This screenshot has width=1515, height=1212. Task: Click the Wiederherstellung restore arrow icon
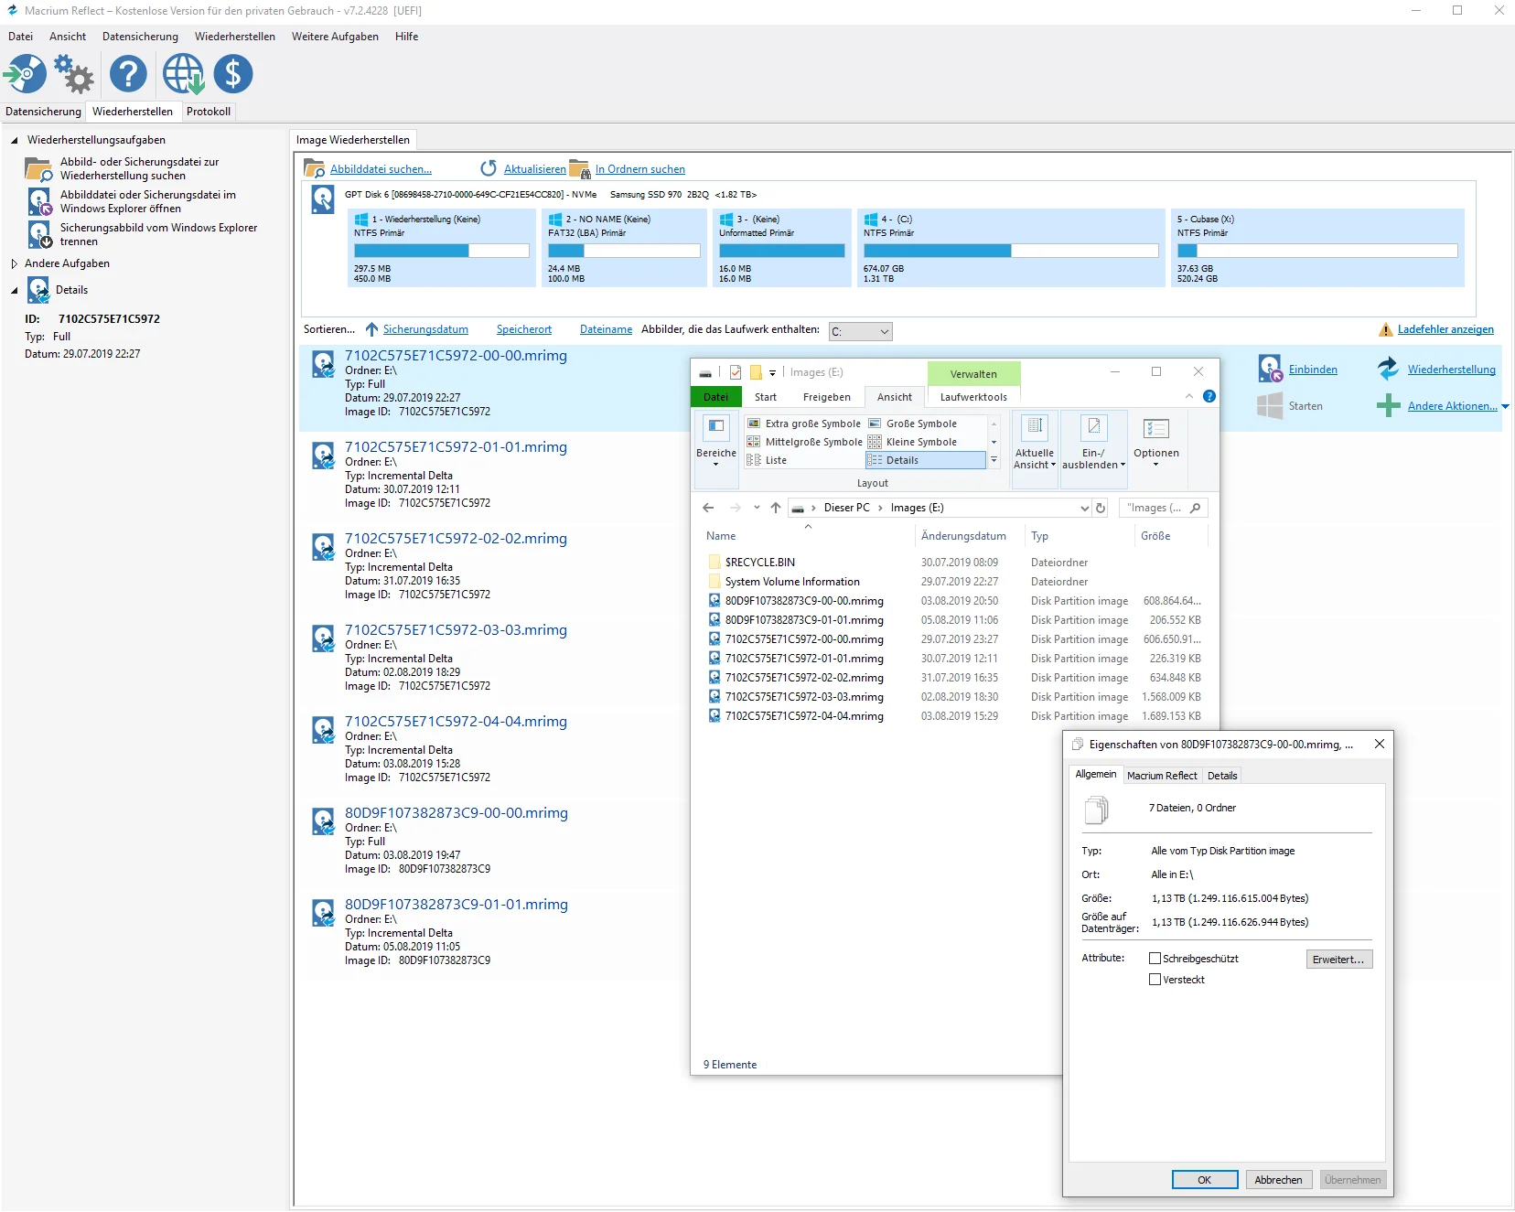click(1389, 369)
